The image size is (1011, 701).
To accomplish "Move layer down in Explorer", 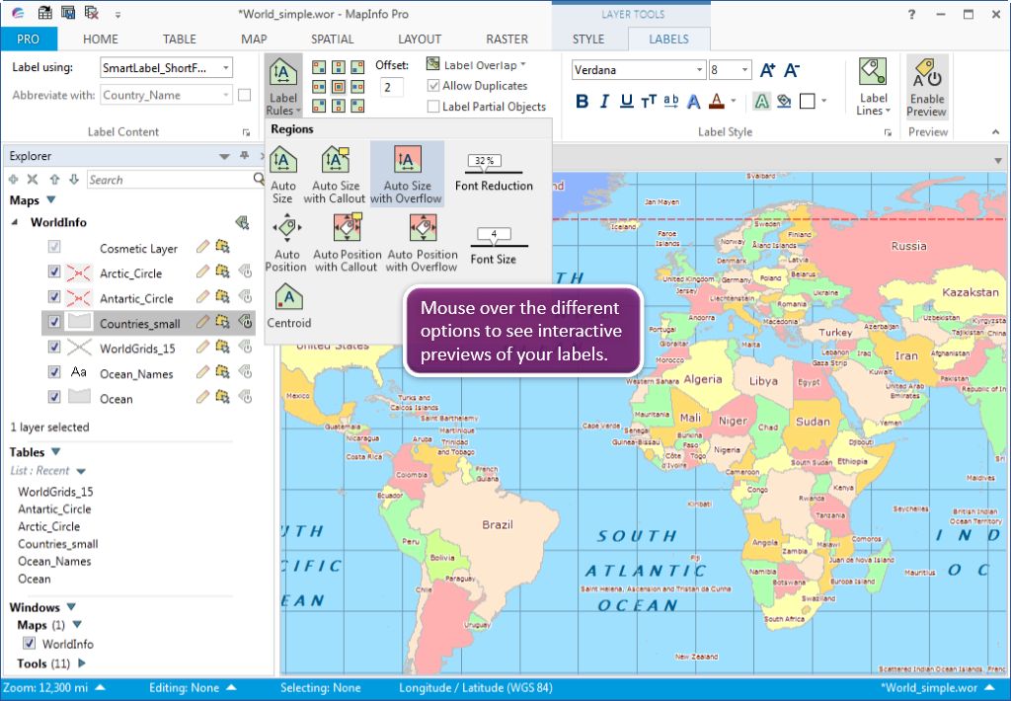I will [73, 180].
